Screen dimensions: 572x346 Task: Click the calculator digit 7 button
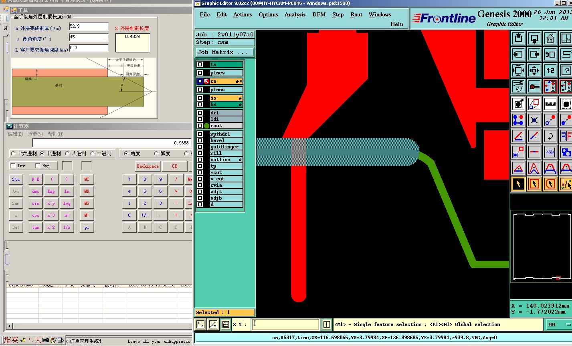tap(129, 179)
